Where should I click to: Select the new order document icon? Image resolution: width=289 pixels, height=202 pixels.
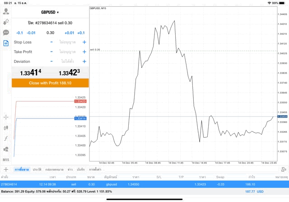tap(6, 43)
